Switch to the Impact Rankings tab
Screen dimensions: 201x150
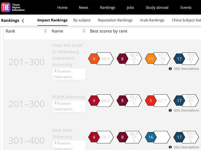(52, 20)
